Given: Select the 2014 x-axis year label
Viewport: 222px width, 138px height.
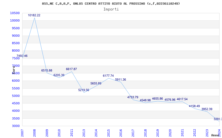Looking at the screenshot, I should [96, 133].
